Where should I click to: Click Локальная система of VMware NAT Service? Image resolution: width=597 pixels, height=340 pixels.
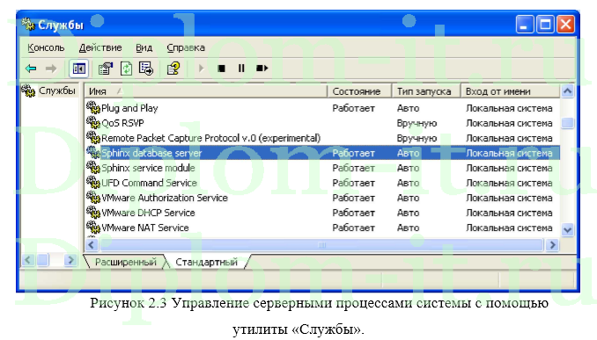(509, 228)
